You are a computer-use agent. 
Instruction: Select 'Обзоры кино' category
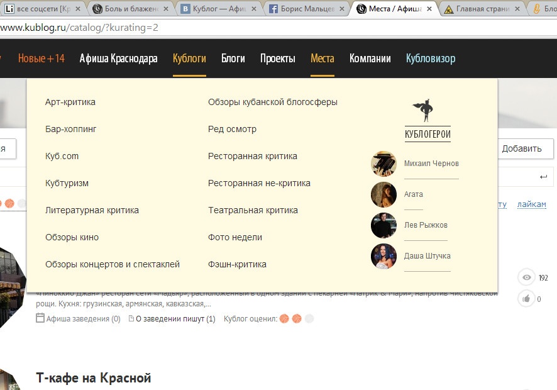click(x=72, y=237)
